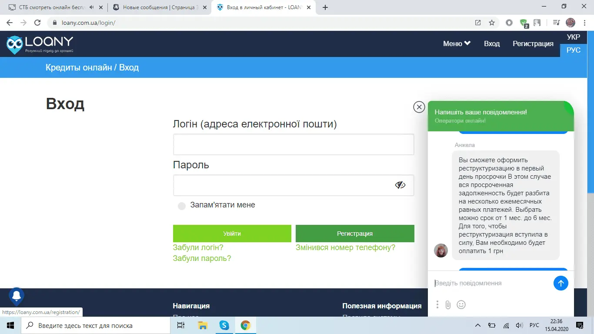Send the chat message with the arrow icon
Viewport: 594px width, 334px height.
click(561, 283)
